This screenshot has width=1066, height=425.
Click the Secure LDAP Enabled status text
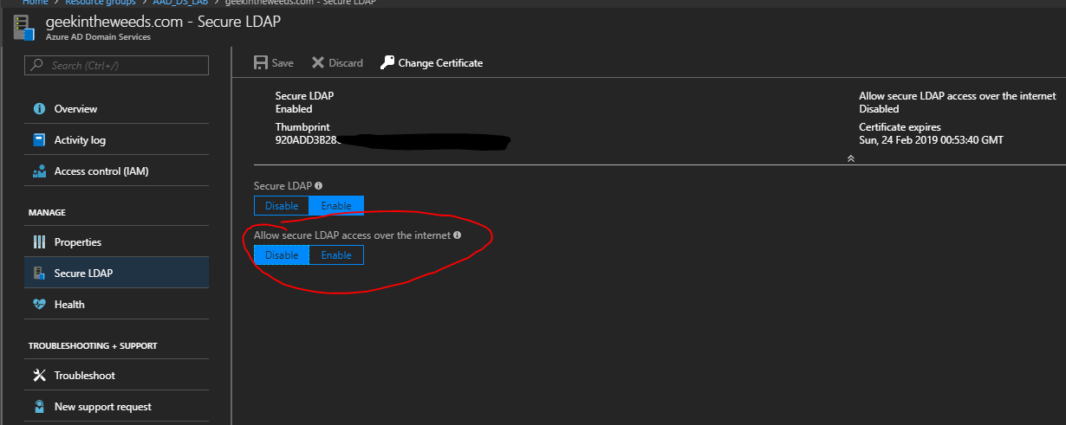pyautogui.click(x=294, y=109)
